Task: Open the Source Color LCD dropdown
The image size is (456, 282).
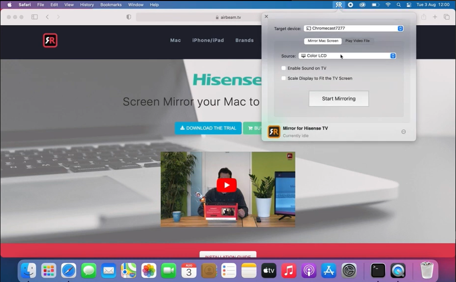Action: [x=347, y=56]
